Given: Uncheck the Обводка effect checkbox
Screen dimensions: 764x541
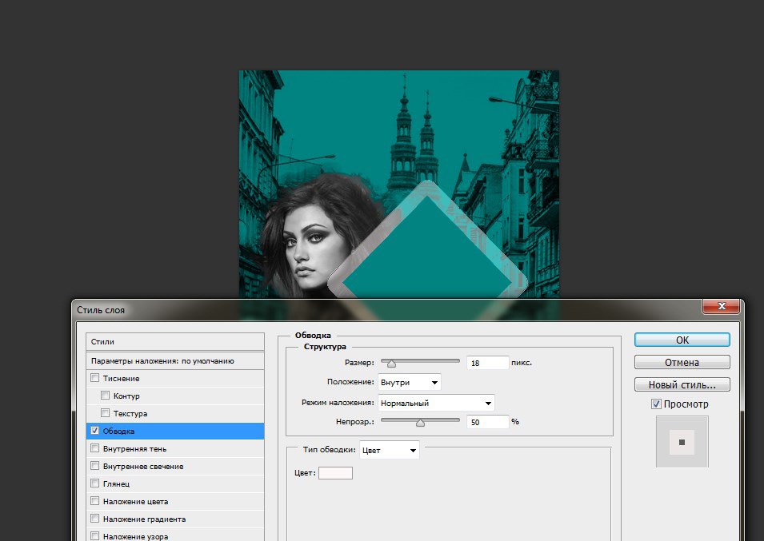Looking at the screenshot, I should (x=96, y=432).
